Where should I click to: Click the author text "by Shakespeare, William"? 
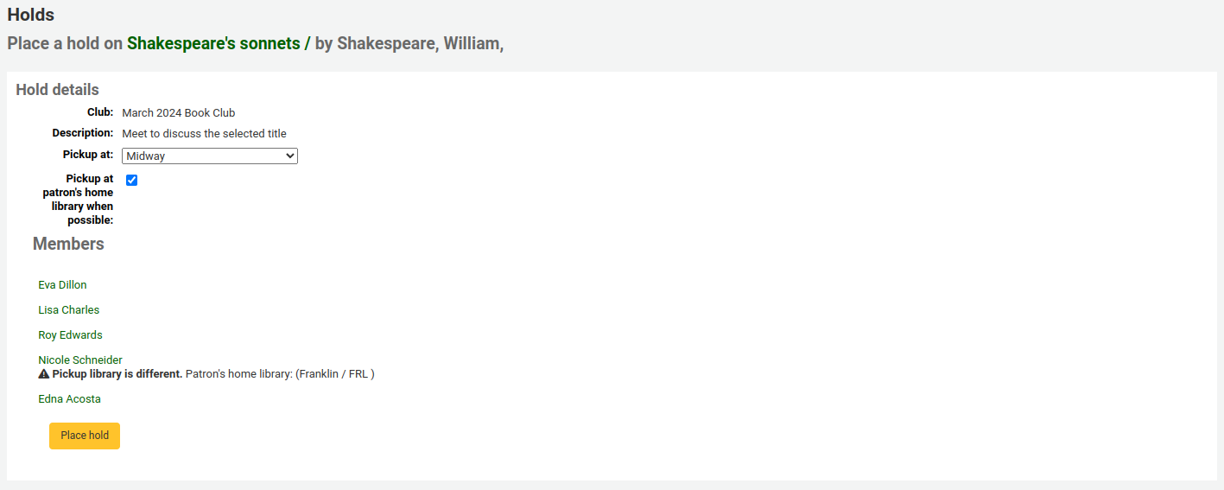click(409, 43)
